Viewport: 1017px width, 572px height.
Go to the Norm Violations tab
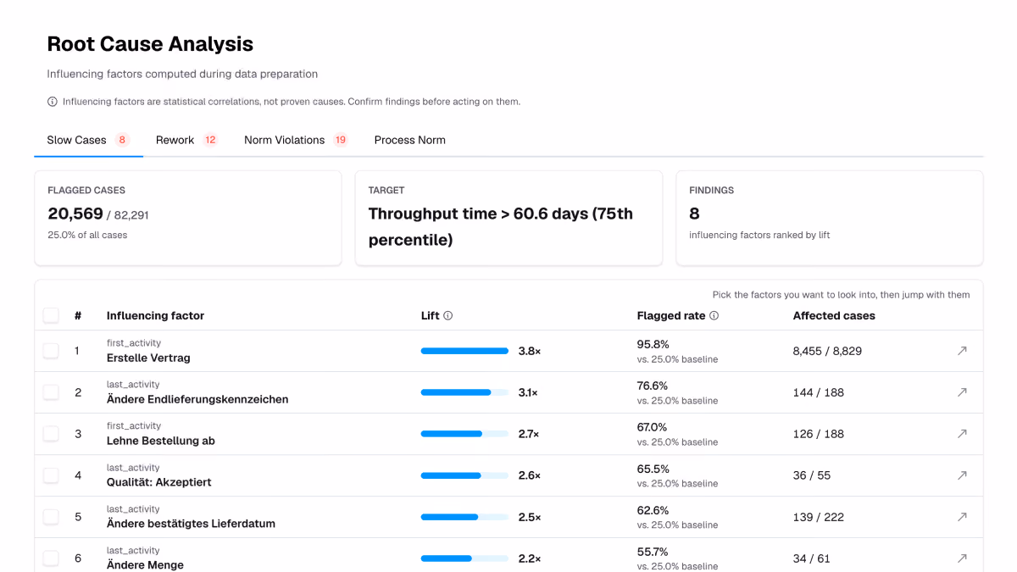click(x=296, y=141)
